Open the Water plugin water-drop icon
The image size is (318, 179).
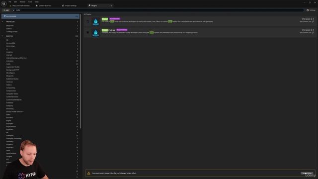[95, 22]
